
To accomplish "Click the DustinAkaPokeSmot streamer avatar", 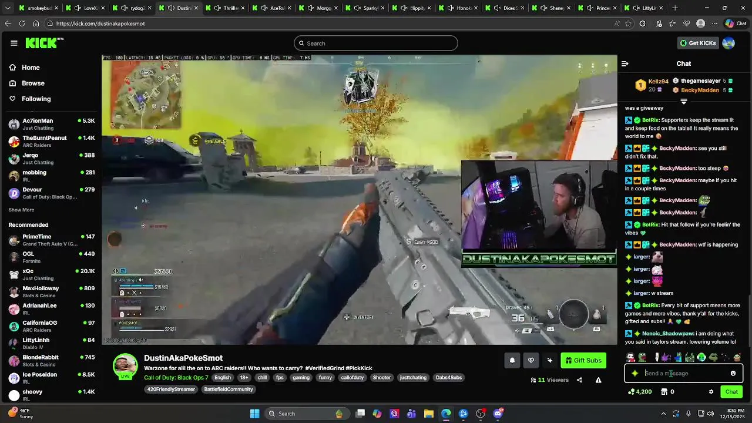I will 125,366.
